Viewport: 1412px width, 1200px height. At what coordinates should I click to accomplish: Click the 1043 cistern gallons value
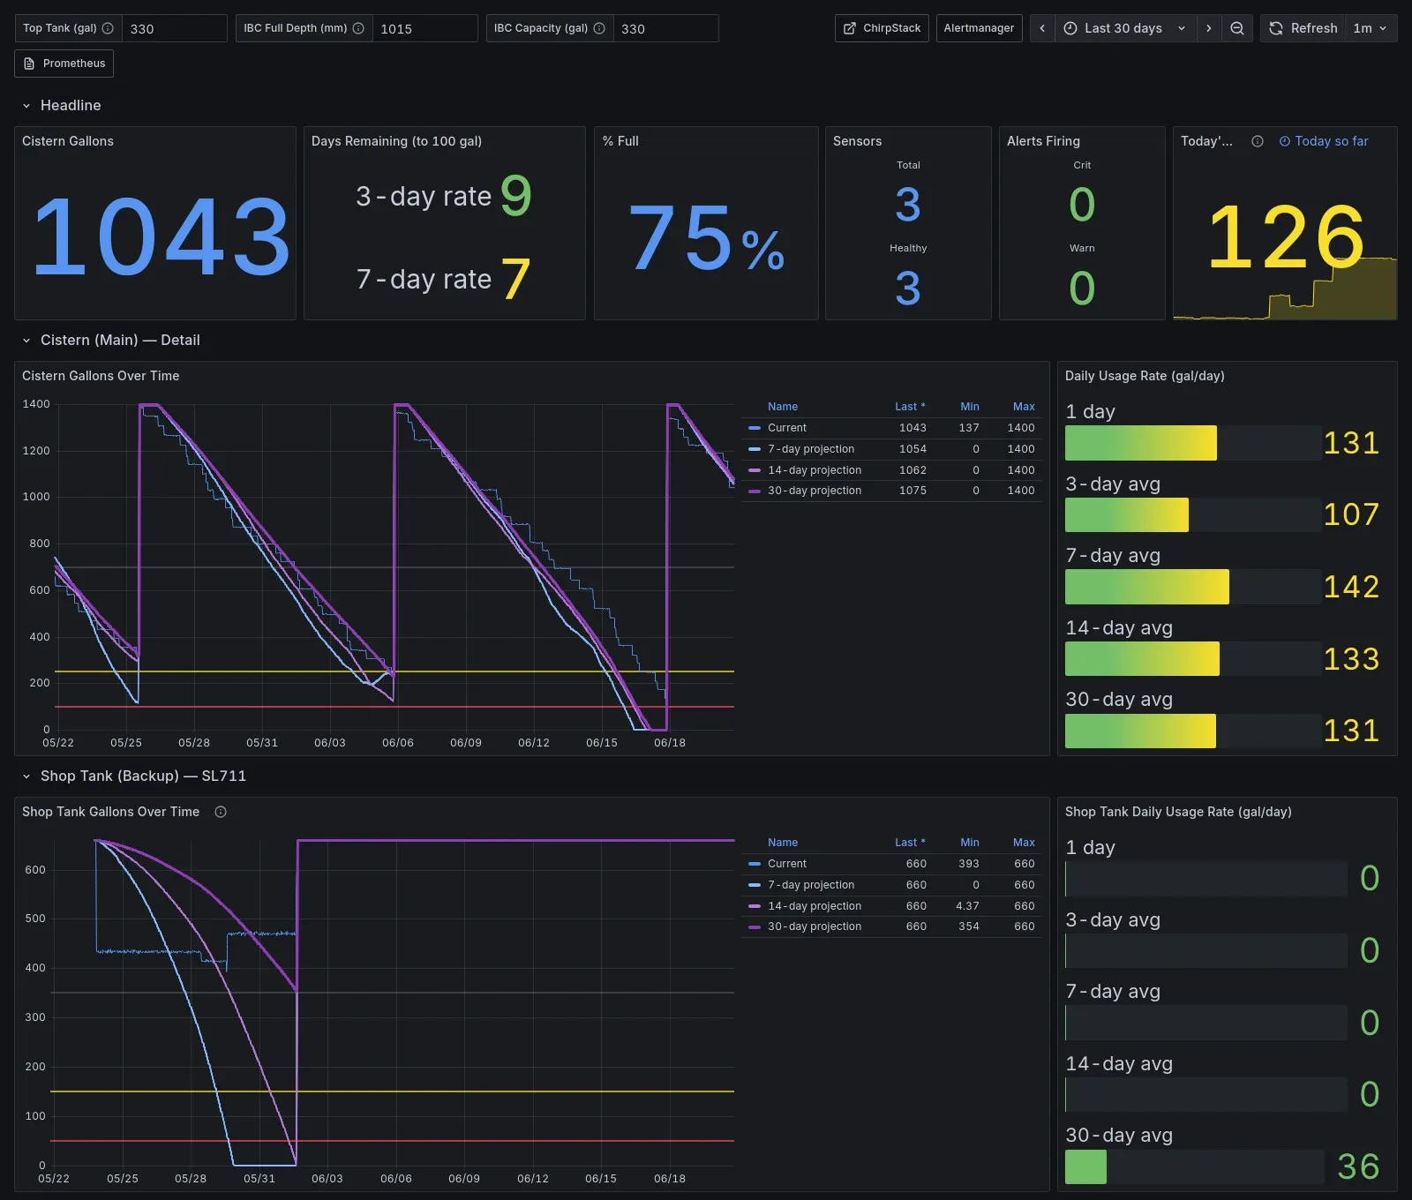coord(161,236)
